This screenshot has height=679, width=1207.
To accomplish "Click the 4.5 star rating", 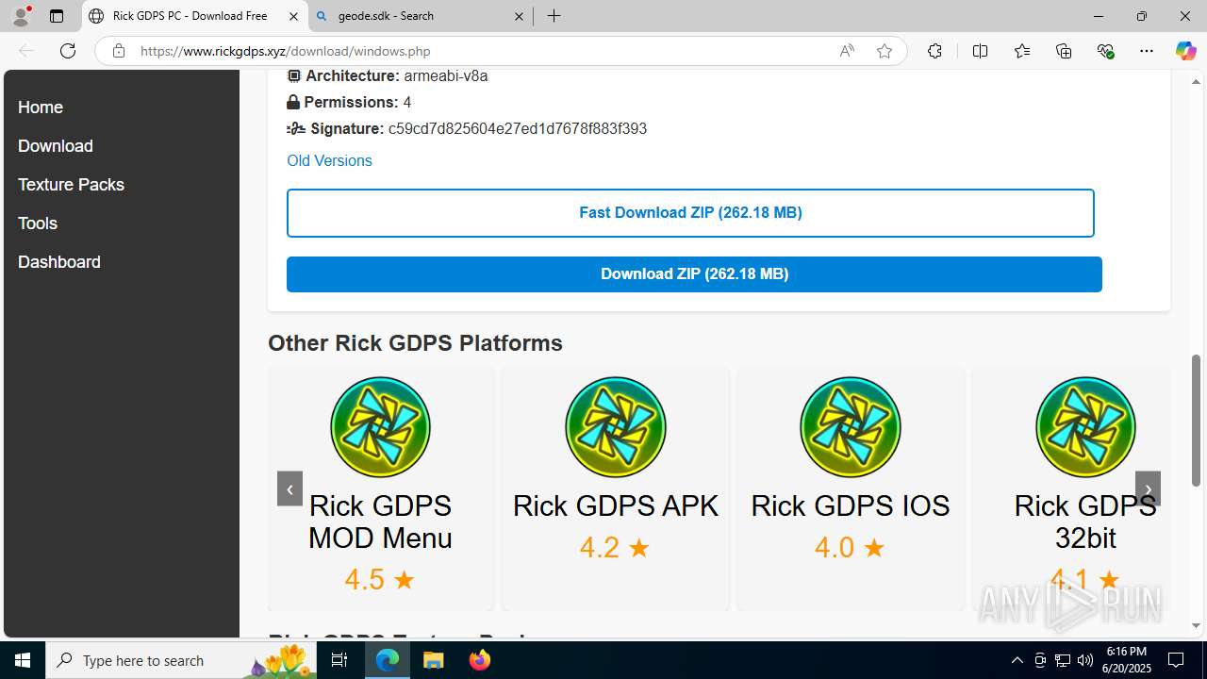I will pyautogui.click(x=380, y=579).
